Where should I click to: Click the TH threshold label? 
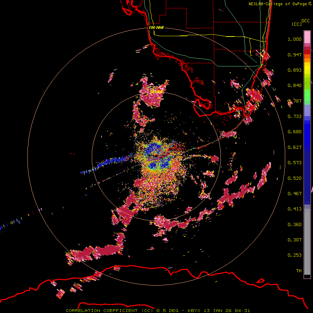[299, 271]
